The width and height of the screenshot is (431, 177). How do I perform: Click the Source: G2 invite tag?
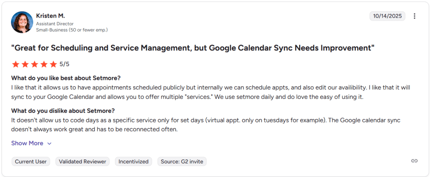pos(182,161)
